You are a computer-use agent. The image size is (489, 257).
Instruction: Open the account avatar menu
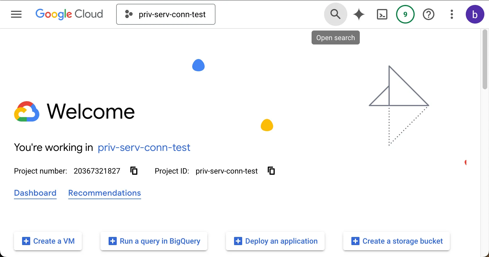tap(475, 14)
